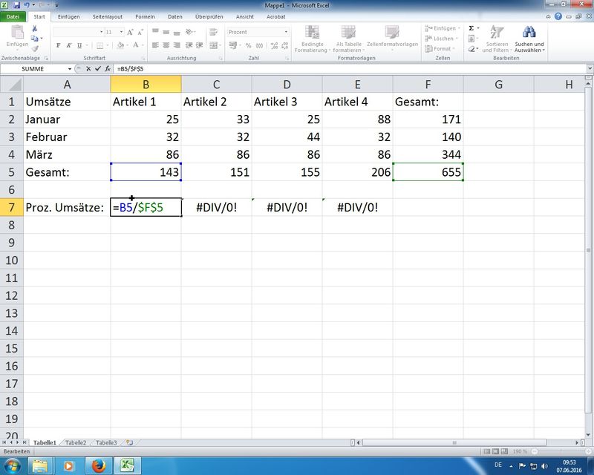This screenshot has width=594, height=475.
Task: Click the Zellenformatvorlagen button
Action: point(391,37)
